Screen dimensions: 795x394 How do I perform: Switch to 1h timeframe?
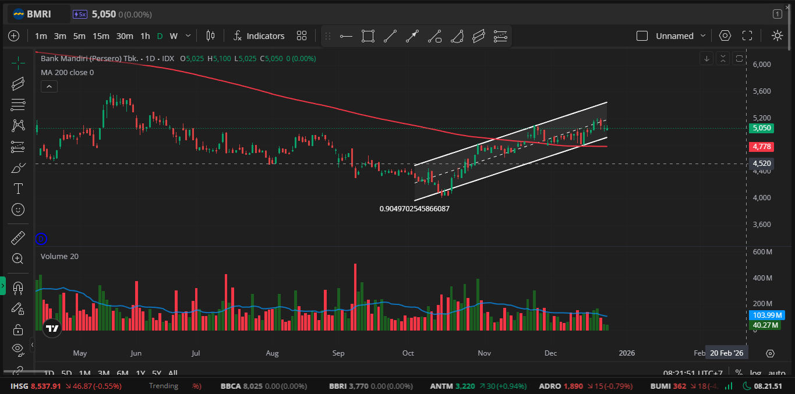pyautogui.click(x=145, y=36)
